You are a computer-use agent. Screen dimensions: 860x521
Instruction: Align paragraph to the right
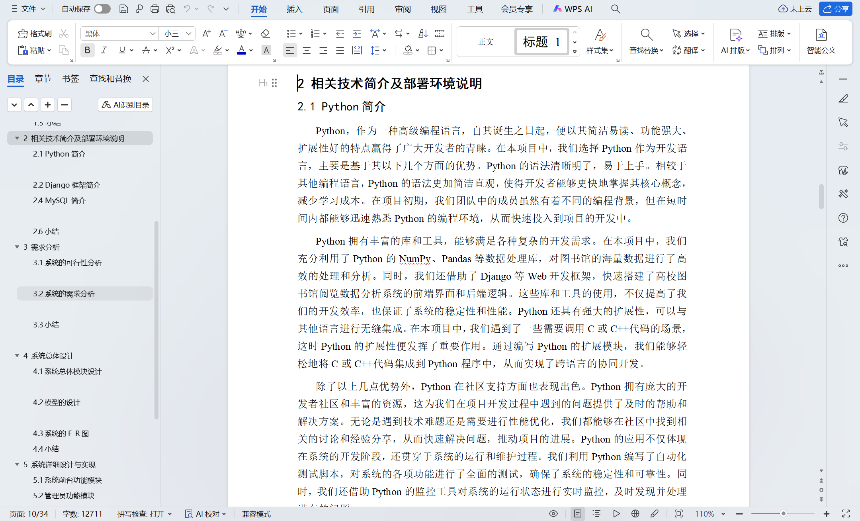coord(323,50)
